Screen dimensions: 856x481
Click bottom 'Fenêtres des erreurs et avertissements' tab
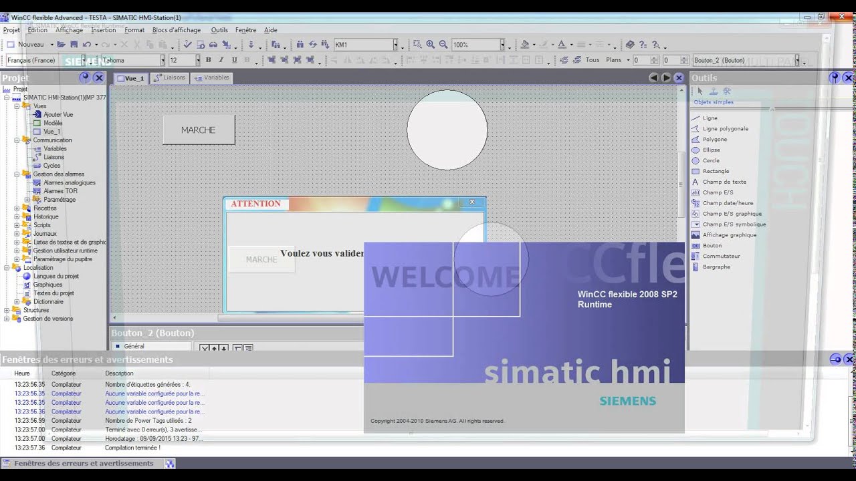pyautogui.click(x=84, y=463)
